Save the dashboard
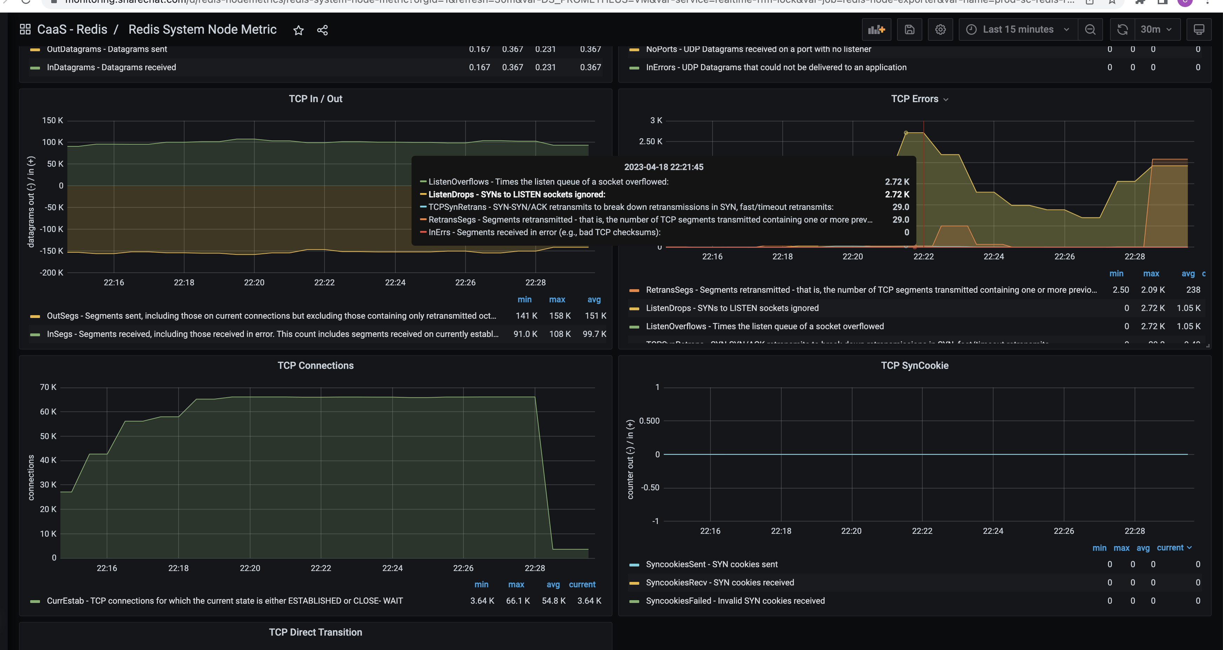The width and height of the screenshot is (1223, 650). 909,29
